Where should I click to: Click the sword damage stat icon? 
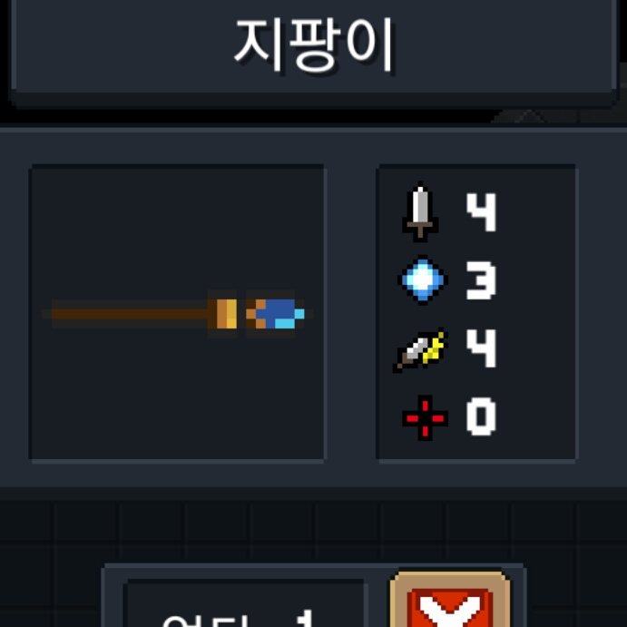tap(420, 212)
